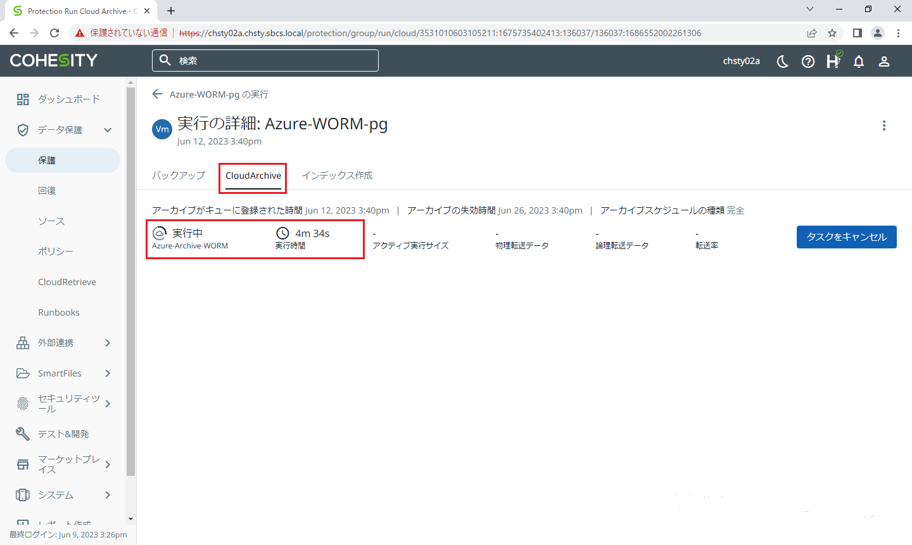Click the 物理転送データ label
The image size is (912, 545).
click(522, 246)
